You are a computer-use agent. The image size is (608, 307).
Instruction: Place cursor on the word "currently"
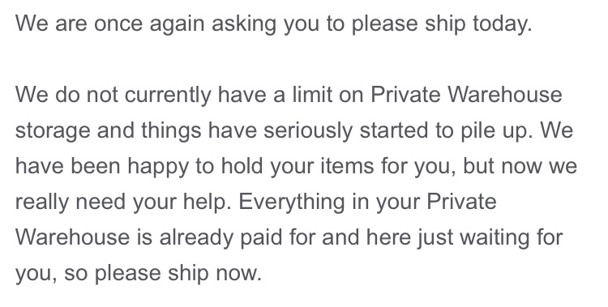point(168,96)
